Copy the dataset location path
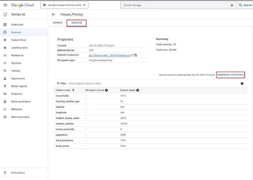This screenshot has height=180, width=253. tap(136, 55)
